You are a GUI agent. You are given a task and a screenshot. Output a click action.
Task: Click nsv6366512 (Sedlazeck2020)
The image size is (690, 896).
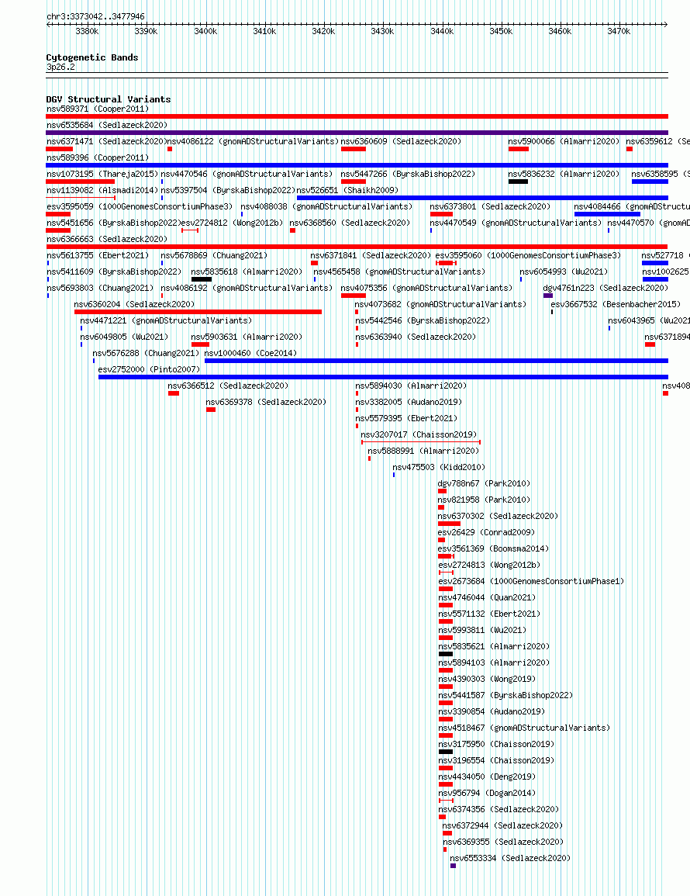(228, 385)
